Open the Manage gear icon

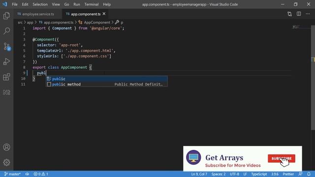pyautogui.click(x=6, y=162)
